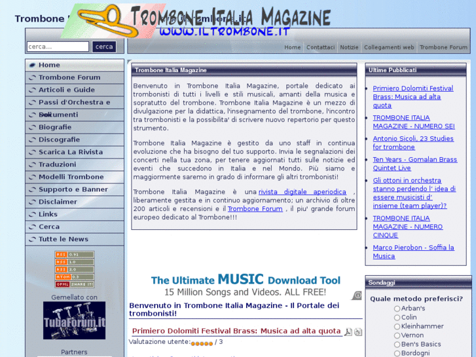Open Marco Pierobon Soffia la Musica link
This screenshot has height=357, width=476.
(x=413, y=252)
